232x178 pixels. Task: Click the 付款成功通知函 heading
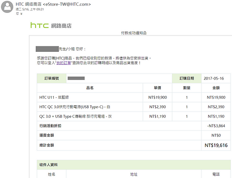click(134, 33)
